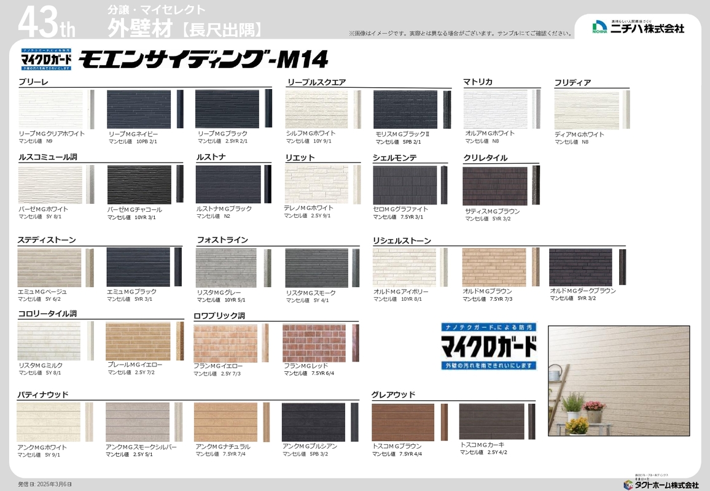Click the small Microguard logo beside title
The height and width of the screenshot is (491, 710).
click(45, 59)
